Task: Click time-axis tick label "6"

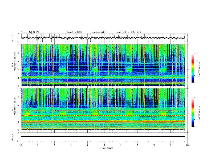Action: (121, 145)
